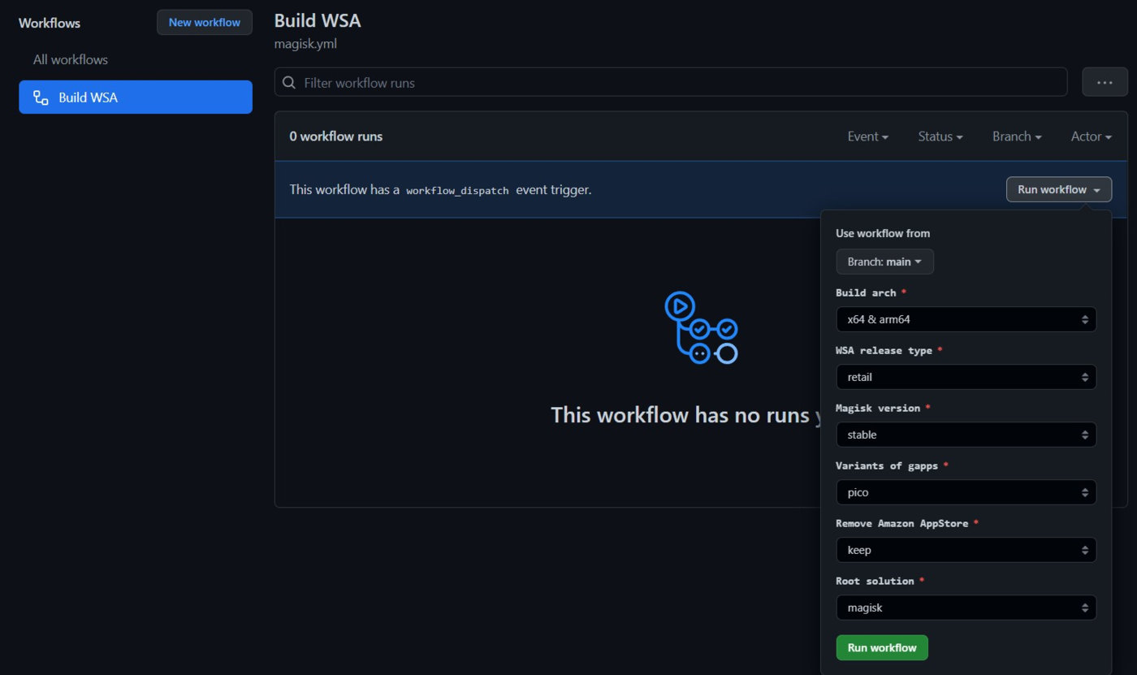Click the Magisk version label
This screenshot has height=675, width=1137.
(x=878, y=408)
